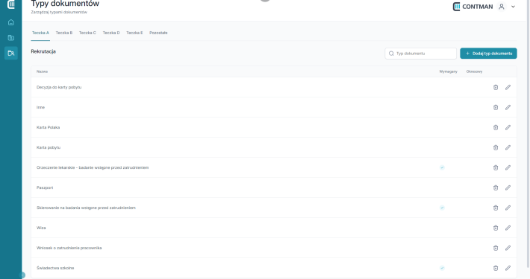Delete the Orzeczenie lekarskie row
Screen dimensions: 530x279
click(x=496, y=167)
